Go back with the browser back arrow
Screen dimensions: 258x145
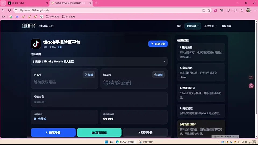[3, 10]
